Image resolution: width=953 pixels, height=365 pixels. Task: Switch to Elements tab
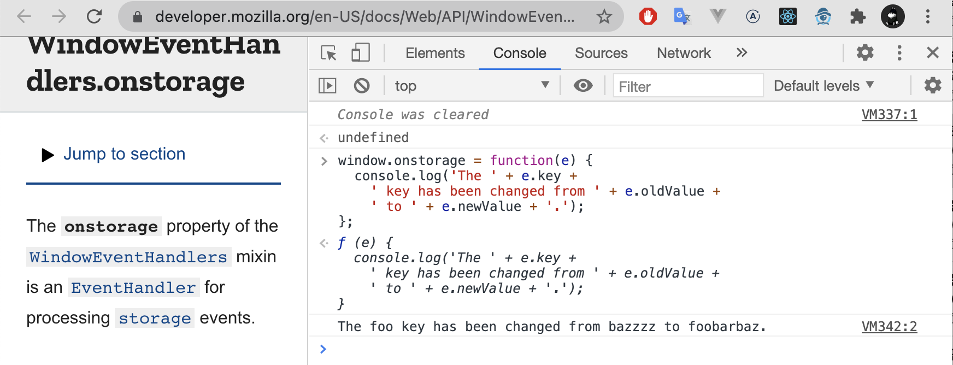click(435, 53)
